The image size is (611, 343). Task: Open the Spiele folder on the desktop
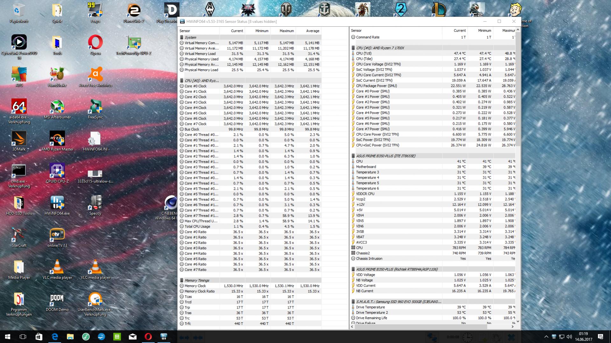coord(57,13)
